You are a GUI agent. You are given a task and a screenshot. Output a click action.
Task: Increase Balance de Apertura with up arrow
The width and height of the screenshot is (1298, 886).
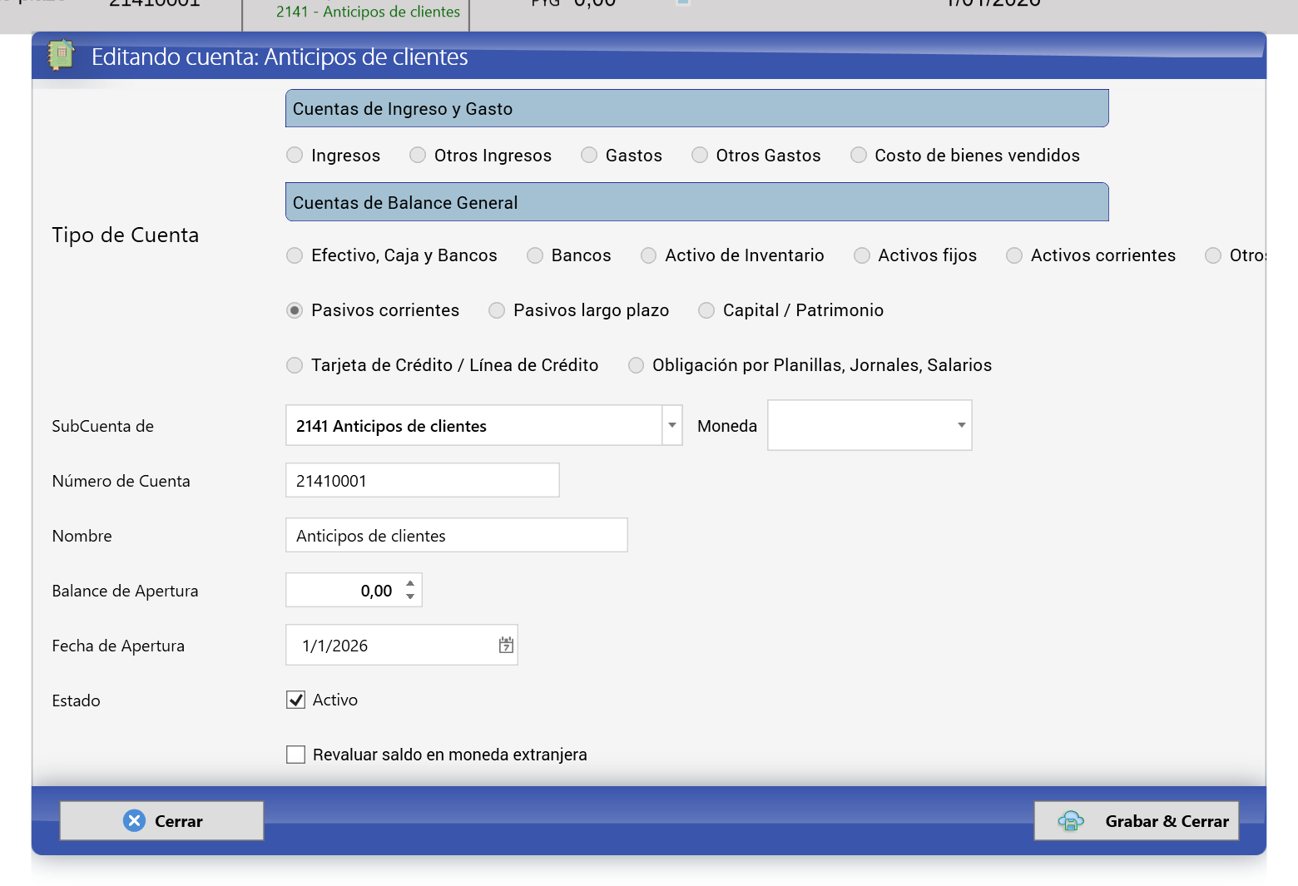(410, 583)
